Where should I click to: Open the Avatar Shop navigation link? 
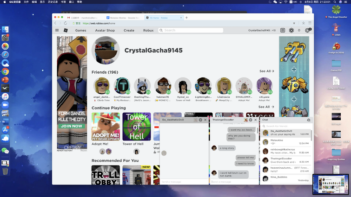pyautogui.click(x=105, y=30)
